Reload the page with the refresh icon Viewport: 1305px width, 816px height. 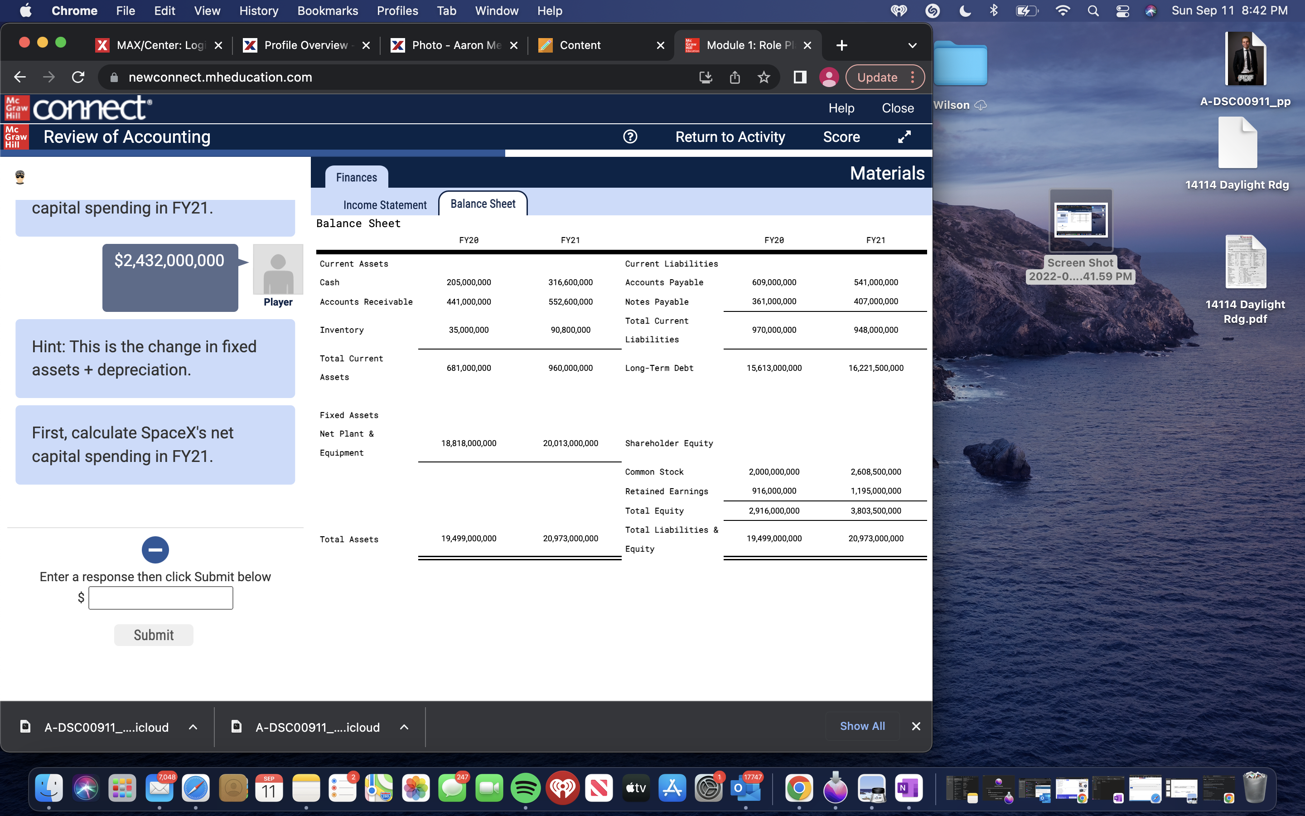(77, 77)
